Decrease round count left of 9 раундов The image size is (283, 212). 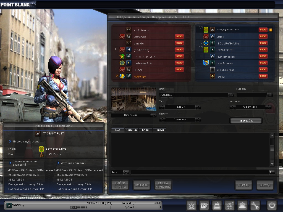coord(232,107)
